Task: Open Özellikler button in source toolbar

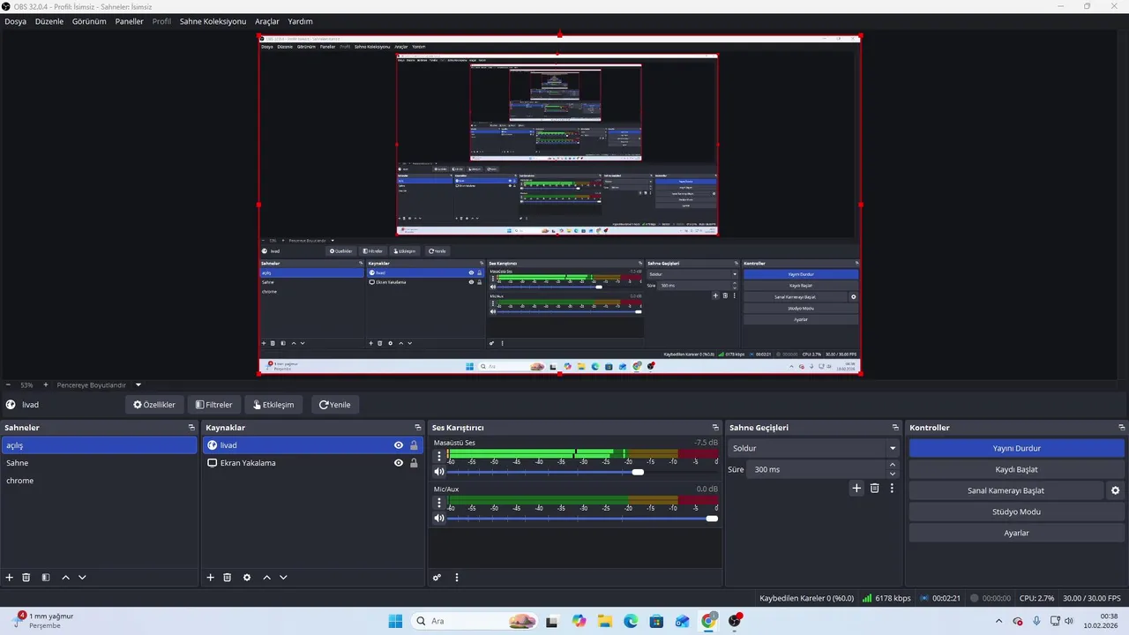Action: point(154,405)
